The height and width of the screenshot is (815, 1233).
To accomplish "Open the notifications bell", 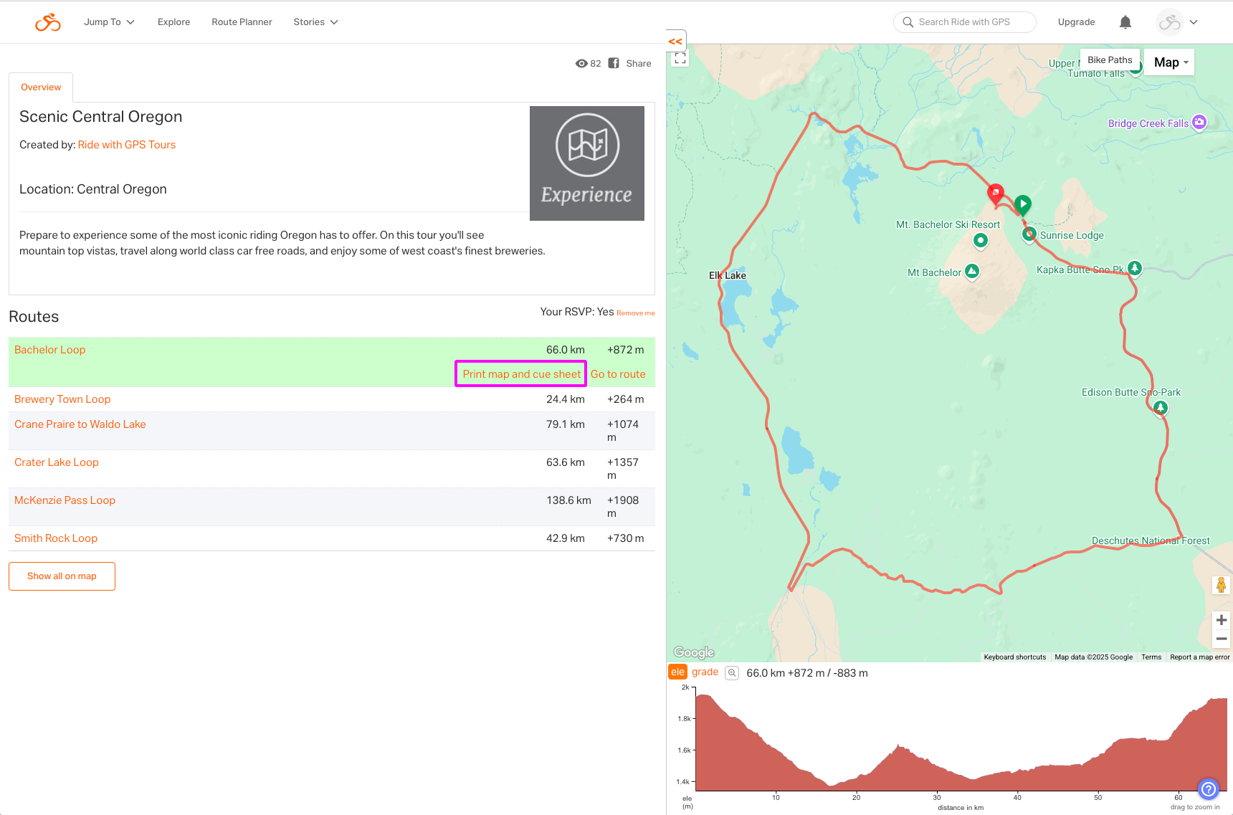I will [x=1125, y=22].
